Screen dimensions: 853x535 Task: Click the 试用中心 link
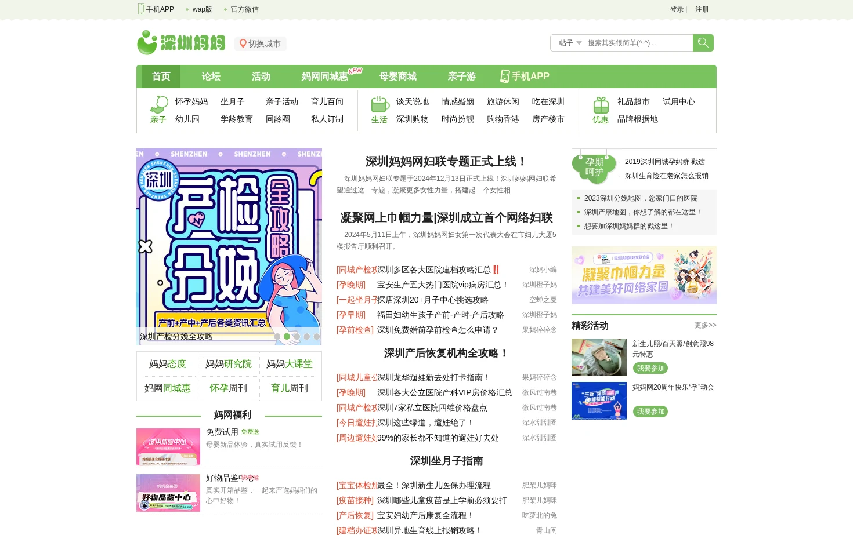[x=679, y=101]
